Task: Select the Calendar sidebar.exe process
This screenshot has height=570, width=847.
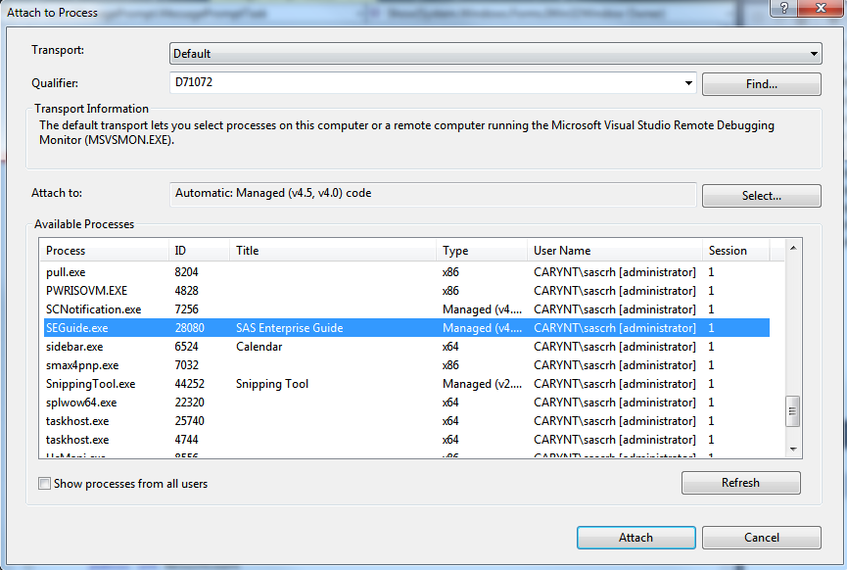Action: tap(294, 346)
